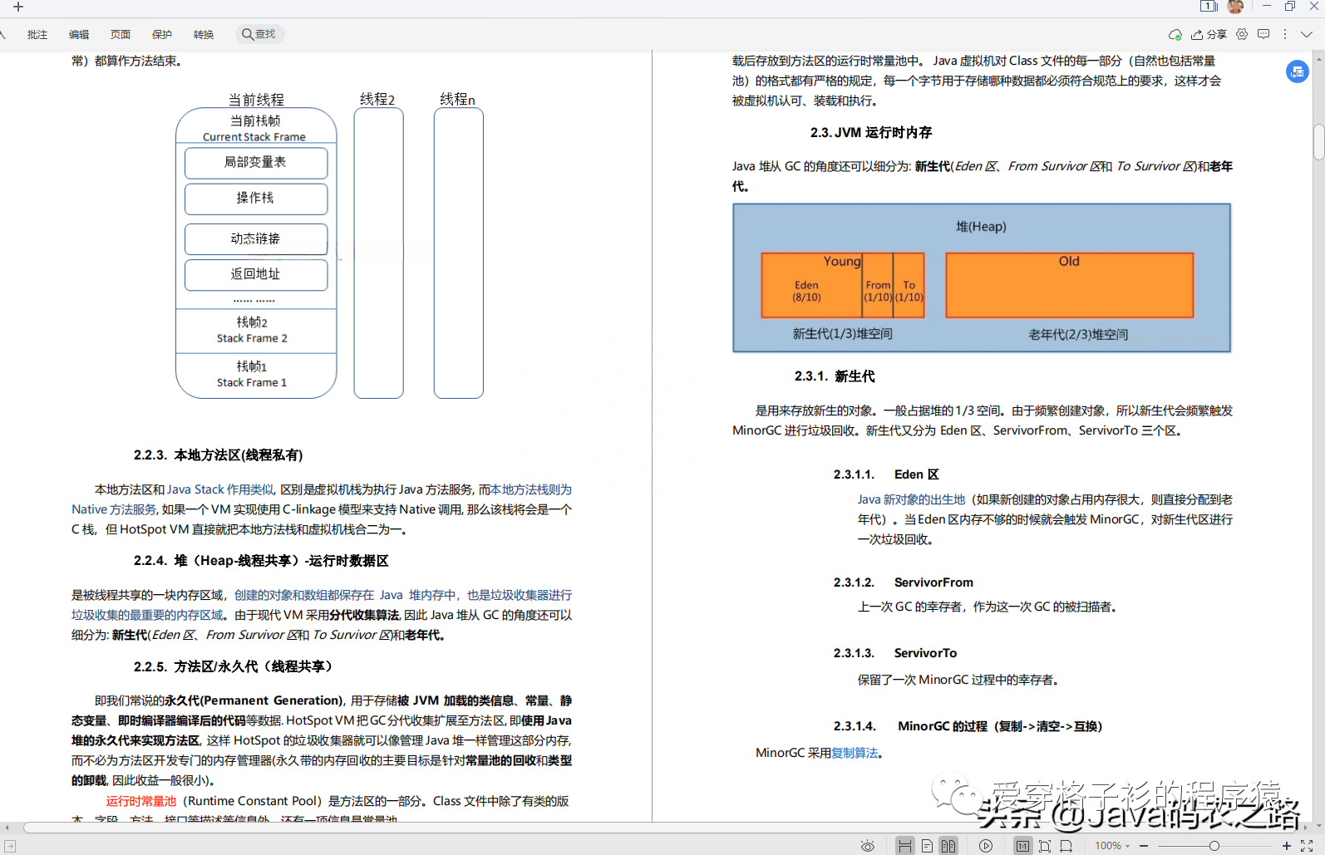The height and width of the screenshot is (855, 1325).
Task: Open the 100% zoom level dropdown
Action: click(x=1112, y=846)
